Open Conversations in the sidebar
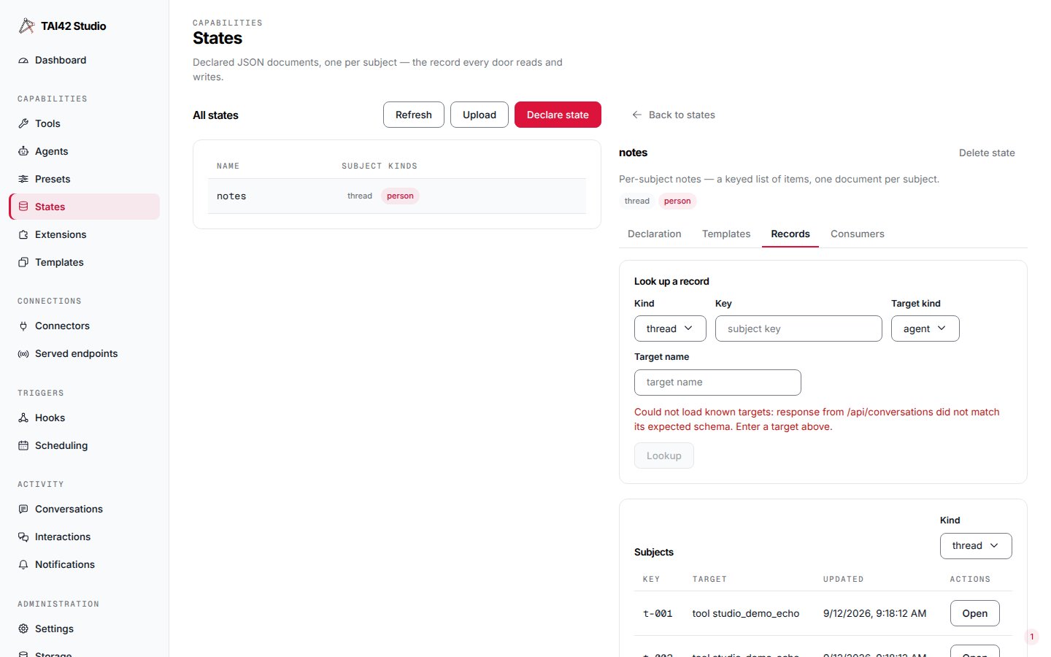The width and height of the screenshot is (1051, 657). [84, 509]
